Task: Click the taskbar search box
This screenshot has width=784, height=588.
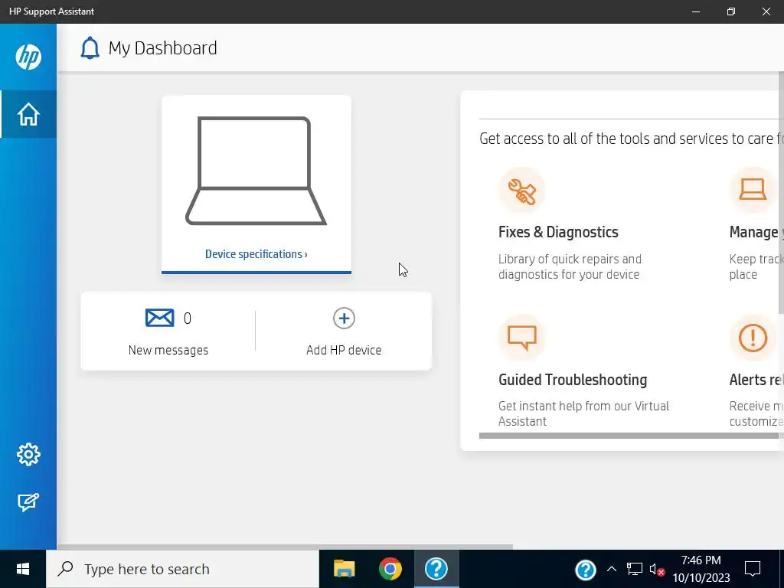Action: (182, 569)
